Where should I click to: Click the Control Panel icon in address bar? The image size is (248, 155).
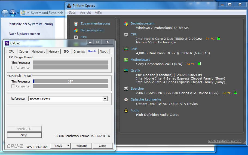point(23,13)
